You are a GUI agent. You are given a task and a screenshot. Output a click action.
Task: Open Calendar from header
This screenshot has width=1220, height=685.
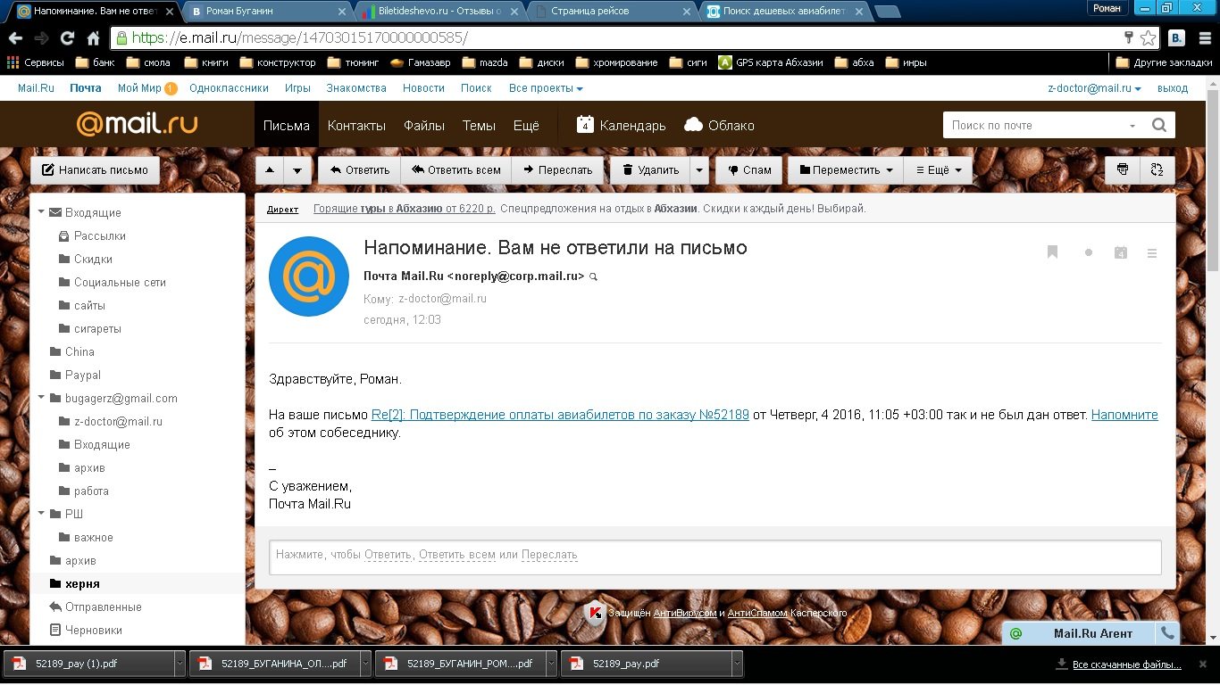622,125
